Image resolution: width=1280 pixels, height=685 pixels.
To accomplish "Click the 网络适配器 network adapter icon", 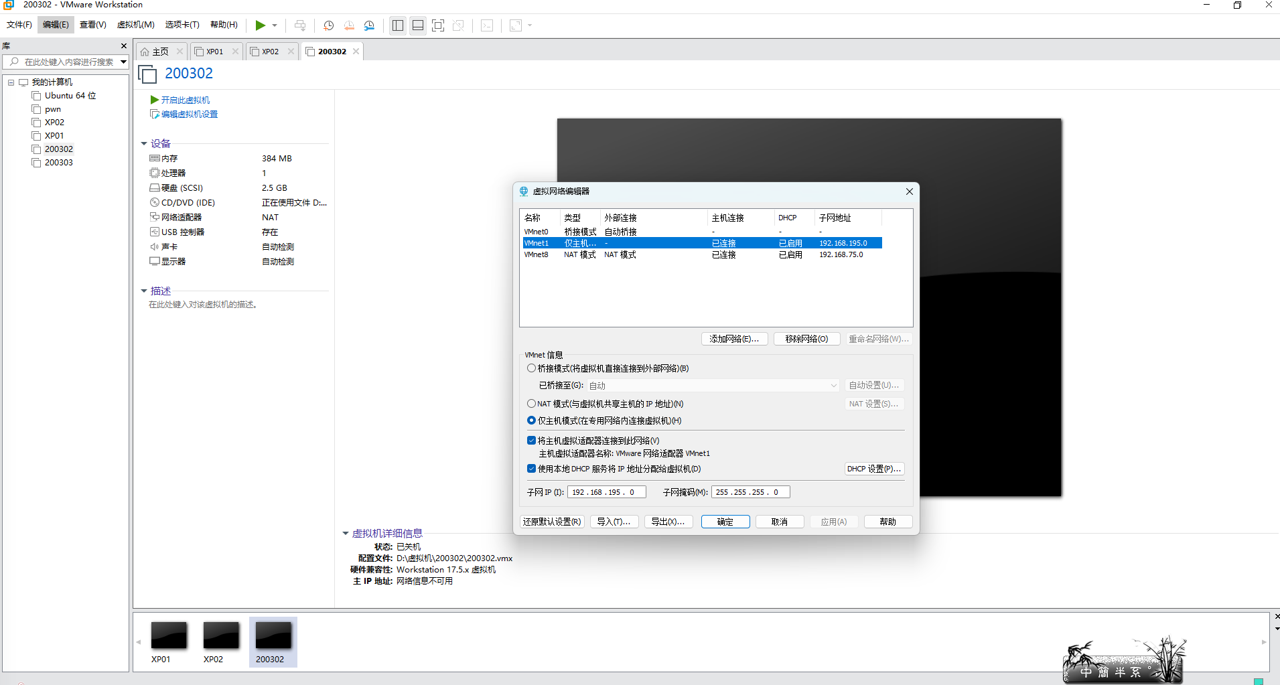I will click(154, 217).
